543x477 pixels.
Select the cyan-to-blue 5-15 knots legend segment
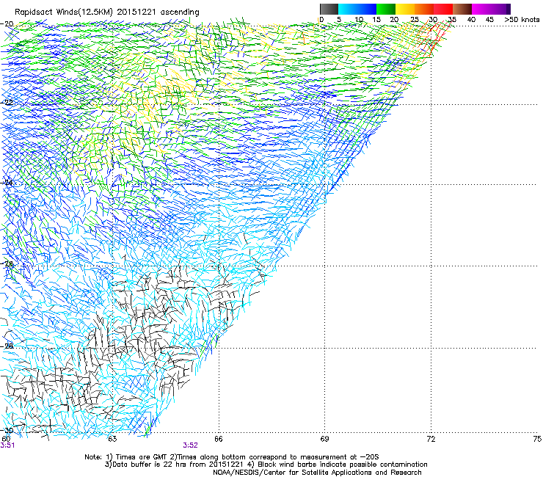point(357,9)
